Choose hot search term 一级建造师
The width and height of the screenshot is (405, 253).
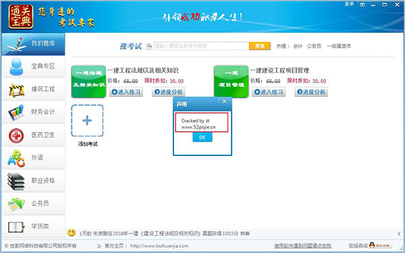tap(339, 46)
